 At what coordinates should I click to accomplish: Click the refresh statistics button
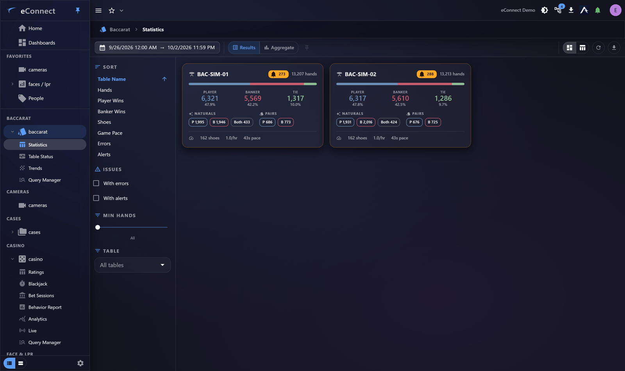pos(598,48)
